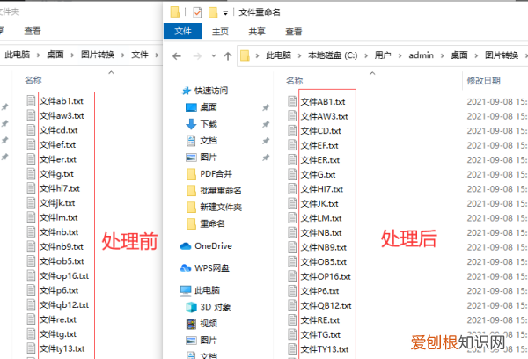Screen dimensions: 528x359
Task: Select WPS网盘 in navigation pane
Action: pyautogui.click(x=212, y=268)
